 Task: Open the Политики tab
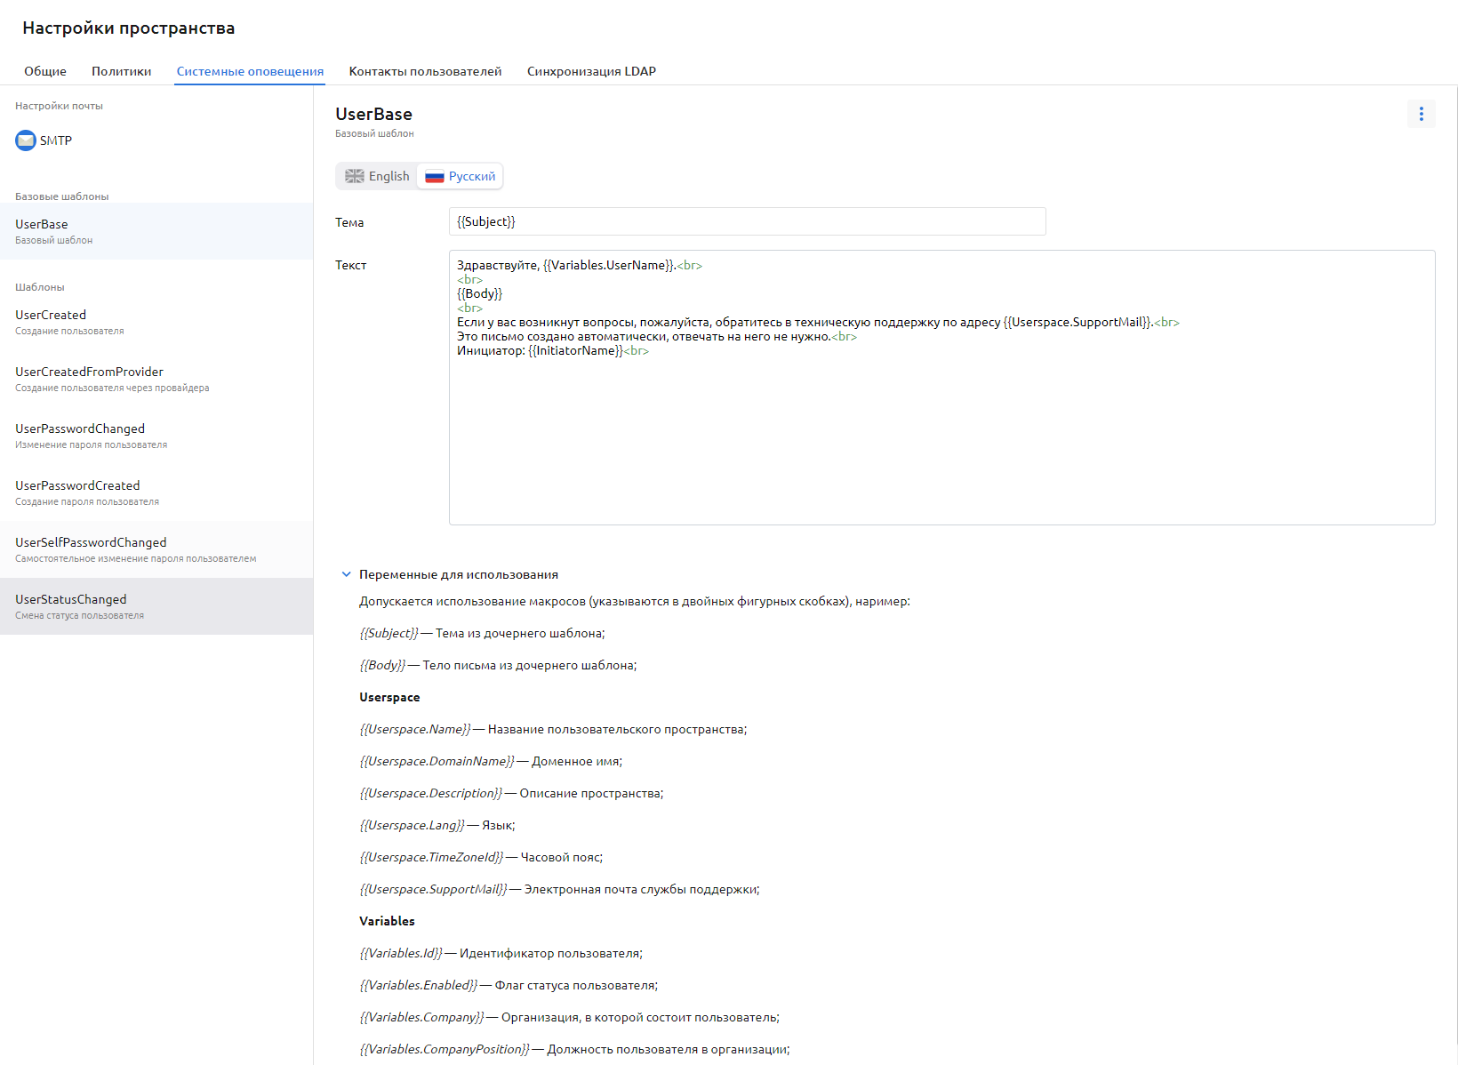pyautogui.click(x=121, y=71)
